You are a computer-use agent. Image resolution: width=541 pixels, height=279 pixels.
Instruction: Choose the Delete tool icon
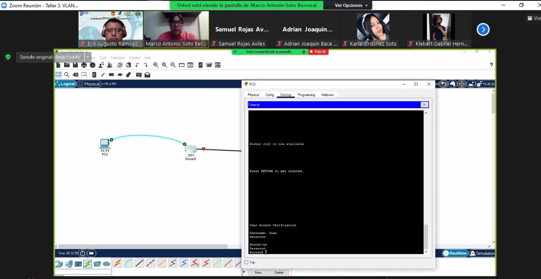76,75
